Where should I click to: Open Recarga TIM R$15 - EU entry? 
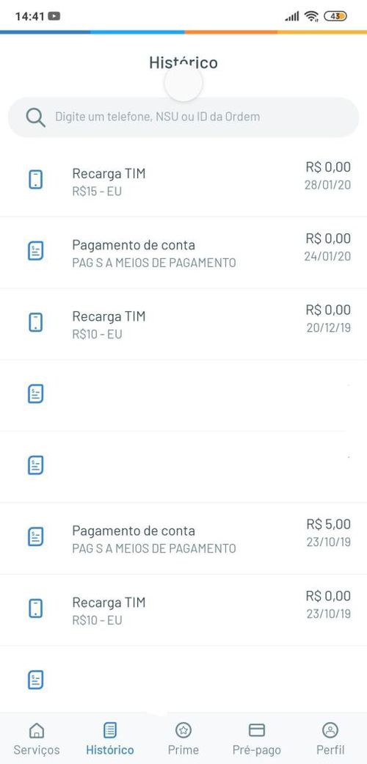(x=183, y=181)
